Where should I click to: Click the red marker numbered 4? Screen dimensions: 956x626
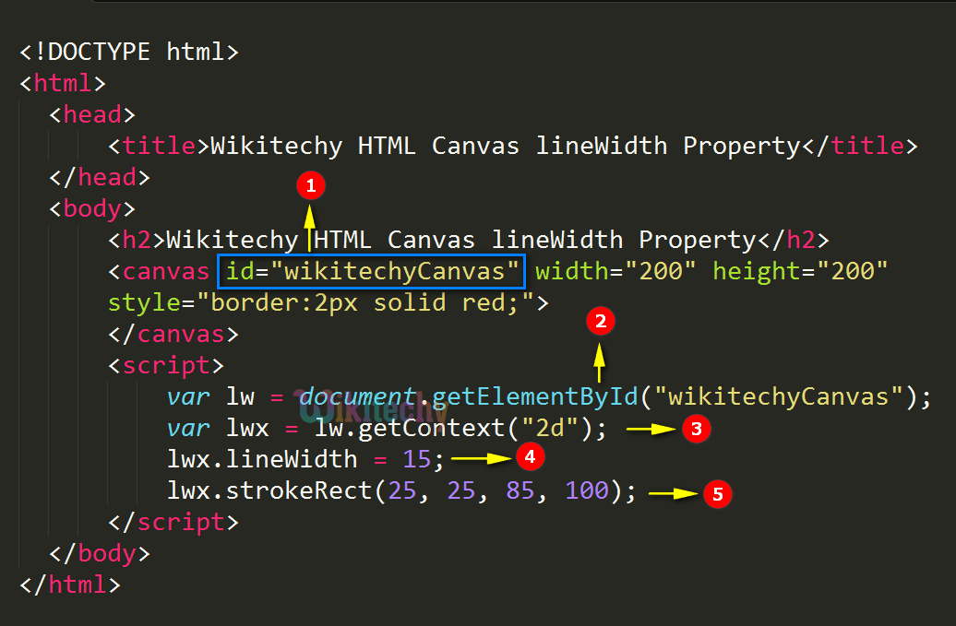coord(530,457)
